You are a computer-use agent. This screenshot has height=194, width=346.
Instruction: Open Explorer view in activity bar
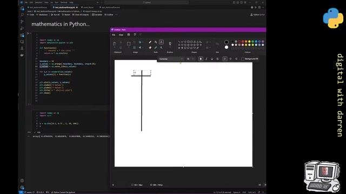click(x=22, y=9)
